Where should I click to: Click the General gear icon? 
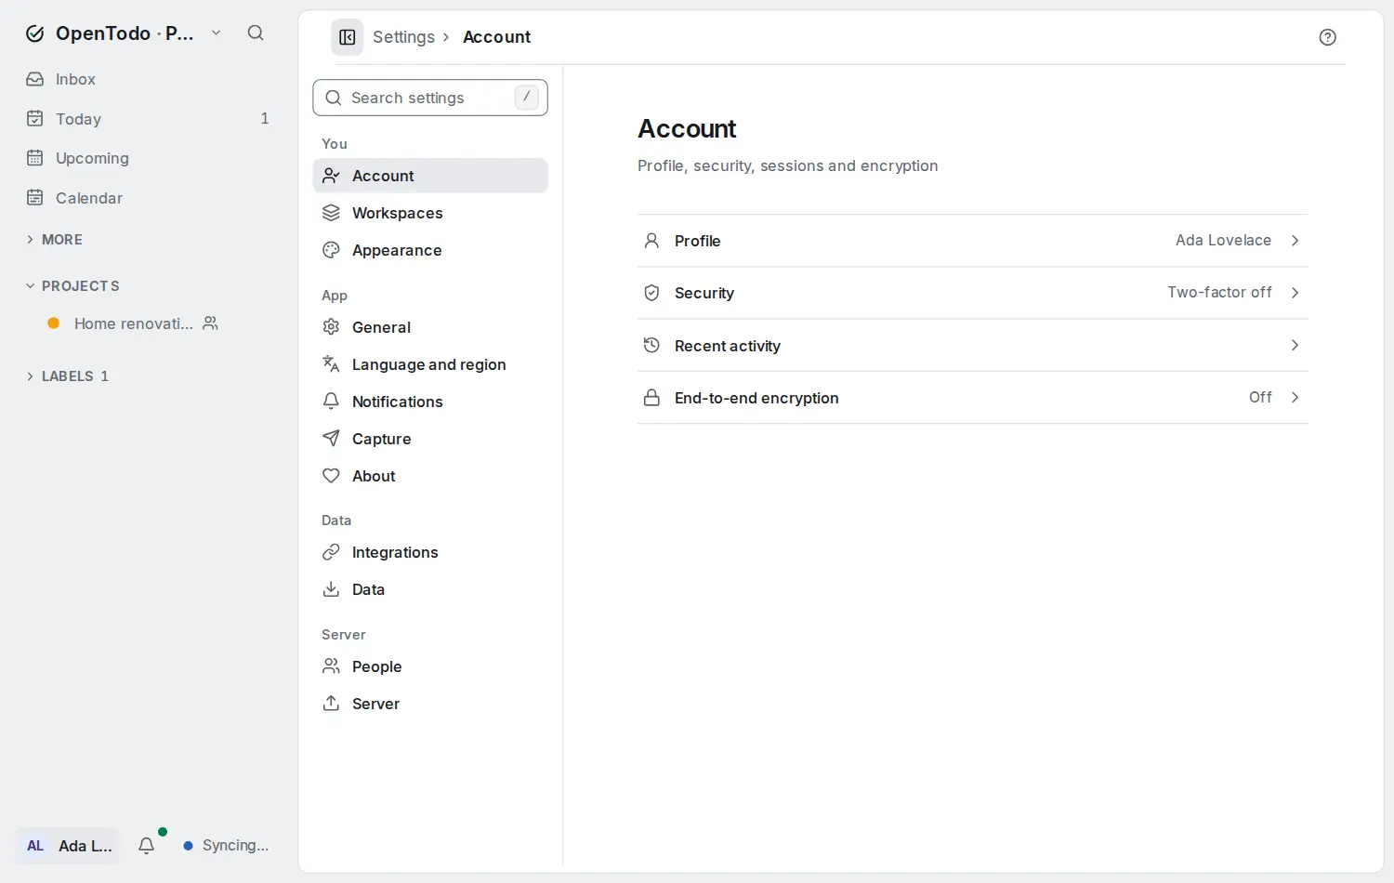click(331, 327)
